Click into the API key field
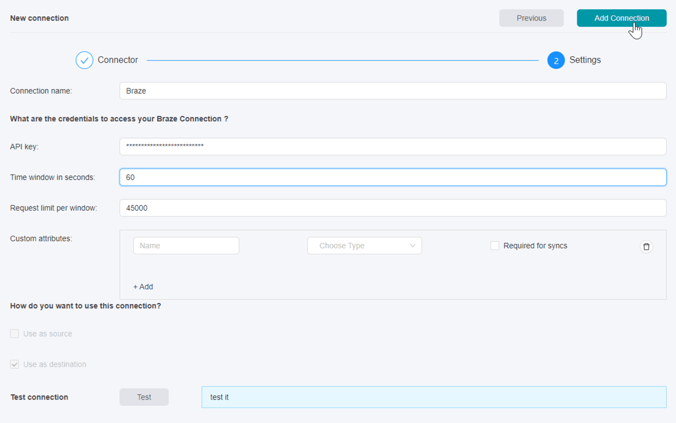This screenshot has height=423, width=676. pyautogui.click(x=393, y=146)
